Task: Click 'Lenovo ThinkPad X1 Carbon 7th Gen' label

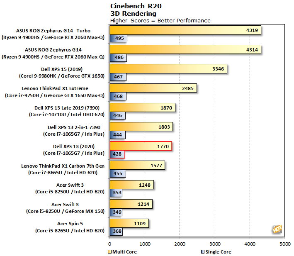Action: tap(63, 166)
